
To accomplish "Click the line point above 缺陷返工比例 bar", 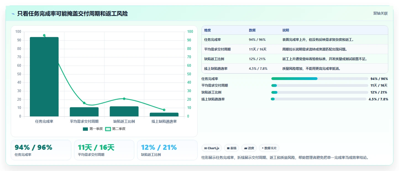I will click(x=124, y=99).
